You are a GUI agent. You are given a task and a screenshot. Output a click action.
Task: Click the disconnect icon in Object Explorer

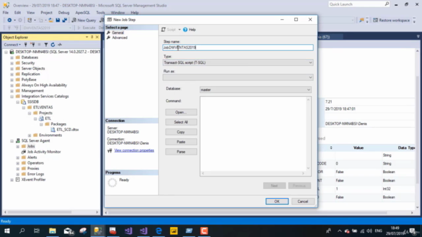[32, 45]
